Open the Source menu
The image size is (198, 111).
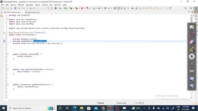click(x=13, y=5)
